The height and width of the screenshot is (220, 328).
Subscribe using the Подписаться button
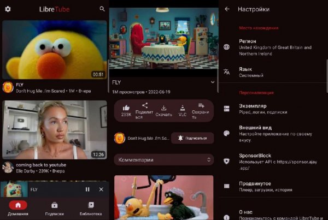click(192, 138)
